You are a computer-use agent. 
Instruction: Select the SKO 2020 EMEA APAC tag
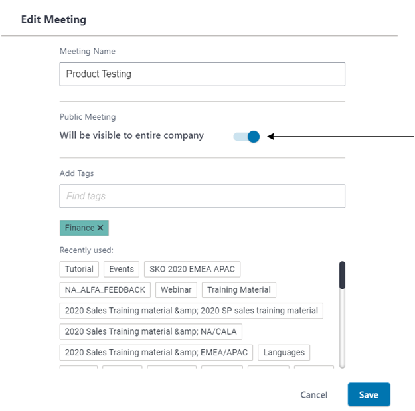coord(192,270)
